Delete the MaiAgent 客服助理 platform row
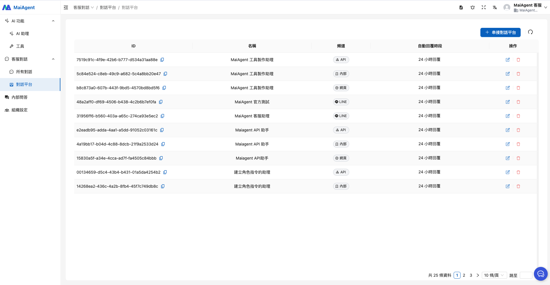 point(518,116)
